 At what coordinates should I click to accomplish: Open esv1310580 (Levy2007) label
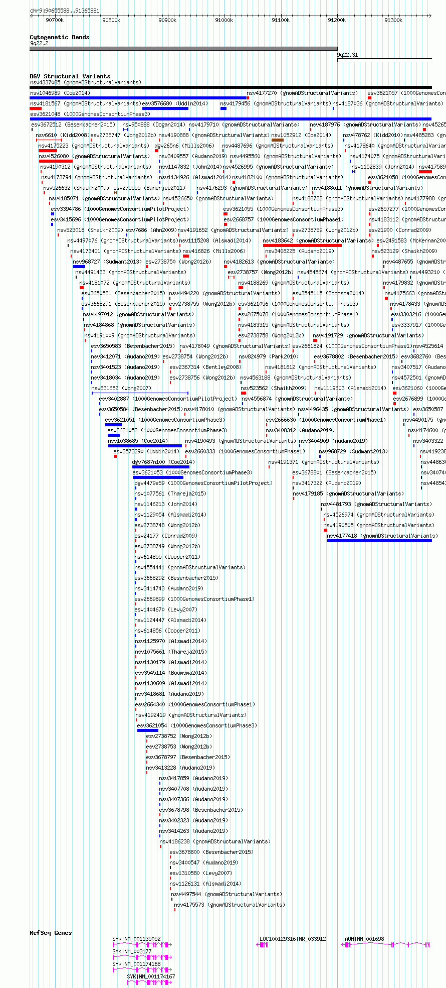(201, 873)
